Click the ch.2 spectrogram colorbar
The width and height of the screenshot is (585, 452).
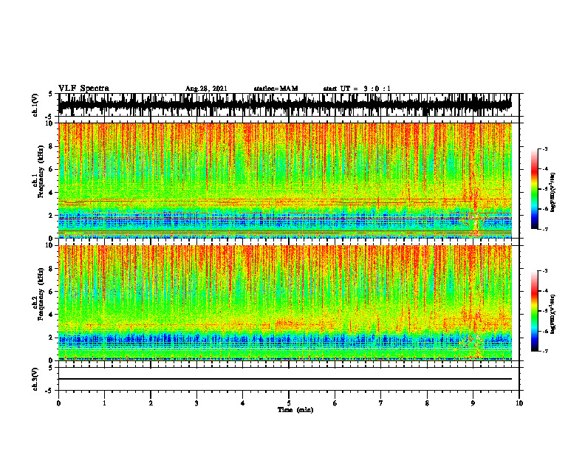pyautogui.click(x=535, y=311)
